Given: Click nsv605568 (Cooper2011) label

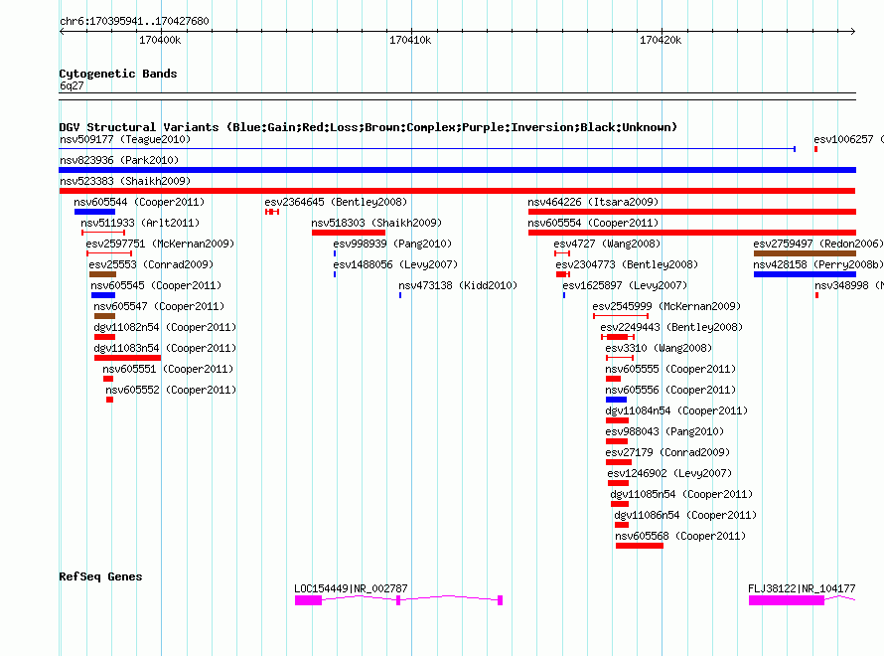Looking at the screenshot, I should [x=680, y=536].
